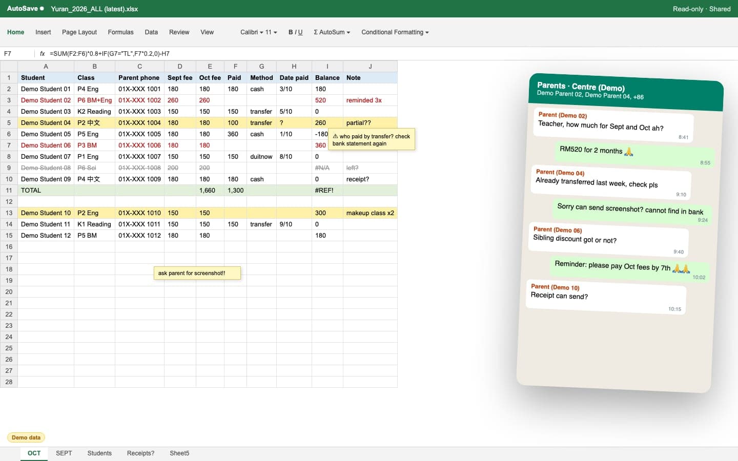Viewport: 738px width, 461px height.
Task: Click the 'RM520 for 2 months' chat message
Action: [x=634, y=154]
